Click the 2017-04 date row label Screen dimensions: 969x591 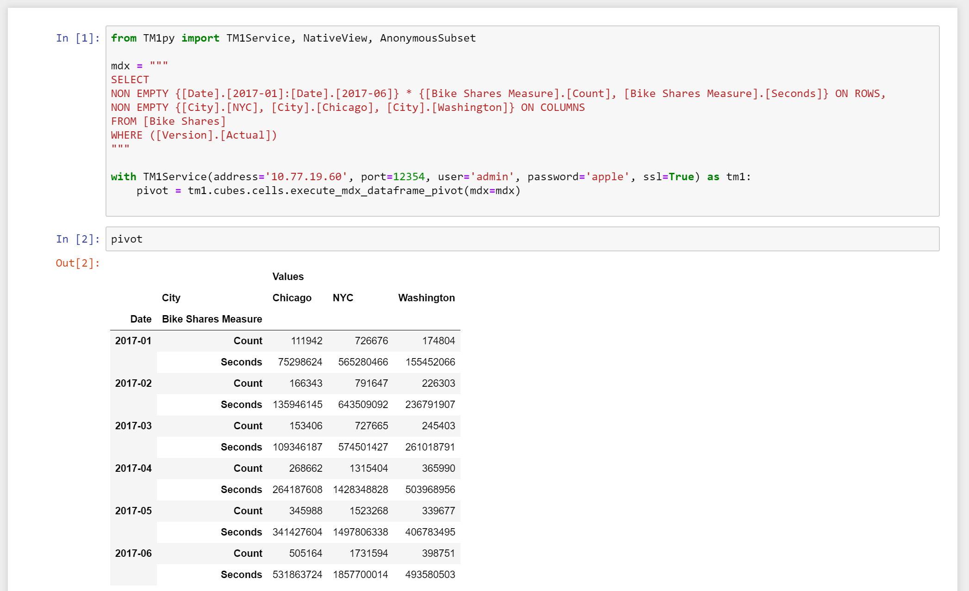pyautogui.click(x=133, y=468)
